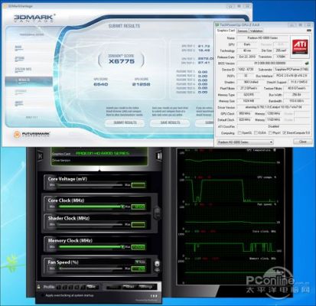Click the ATI CrossFire Disabled field

(x=274, y=126)
